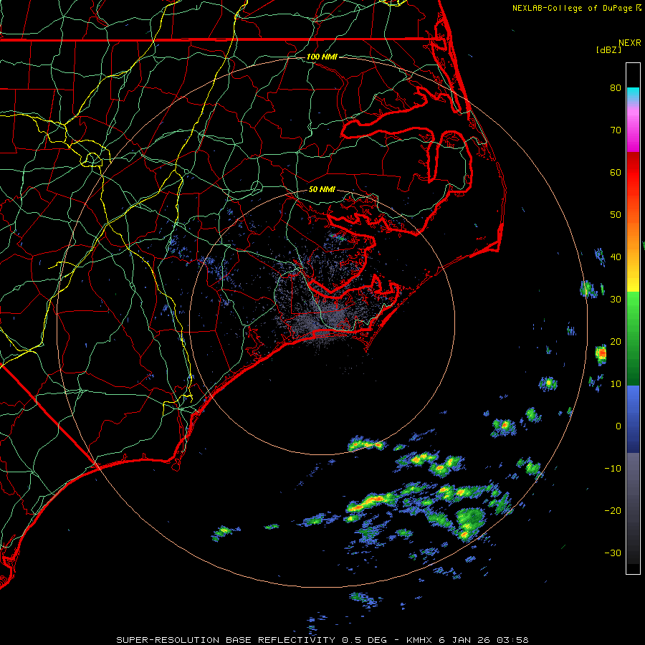The image size is (645, 645).
Task: Click the cyan top segment of color bar
Action: click(633, 95)
